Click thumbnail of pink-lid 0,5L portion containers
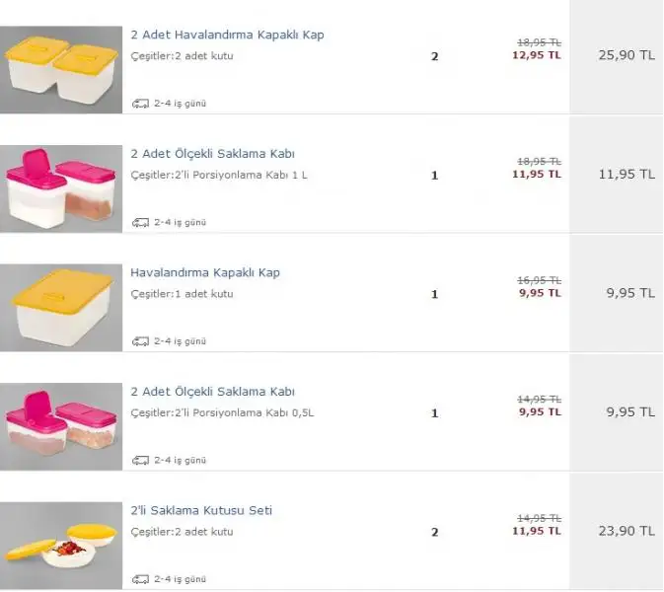 (61, 427)
